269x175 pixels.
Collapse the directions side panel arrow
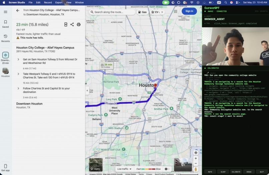click(x=87, y=90)
